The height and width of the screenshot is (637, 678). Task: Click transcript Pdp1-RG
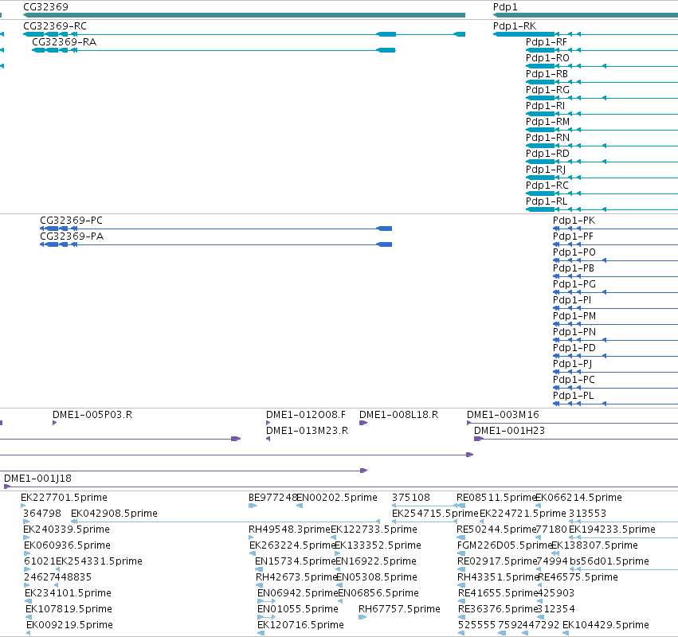pos(547,90)
